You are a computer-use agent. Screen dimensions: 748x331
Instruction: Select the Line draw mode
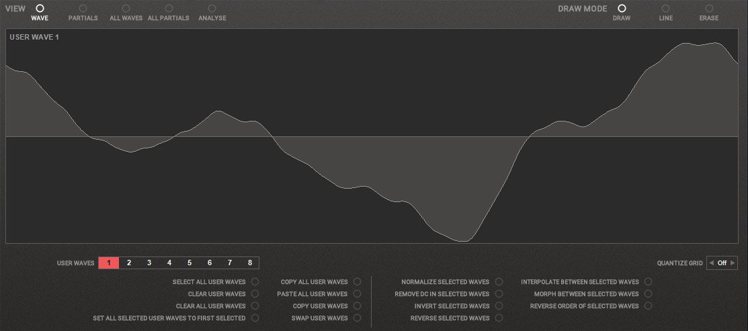665,9
